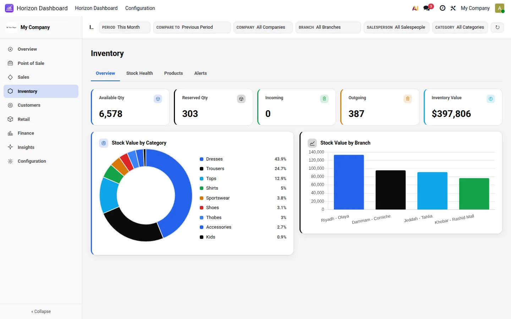Click the Trousers black legend swatch
The width and height of the screenshot is (511, 319).
(202, 169)
